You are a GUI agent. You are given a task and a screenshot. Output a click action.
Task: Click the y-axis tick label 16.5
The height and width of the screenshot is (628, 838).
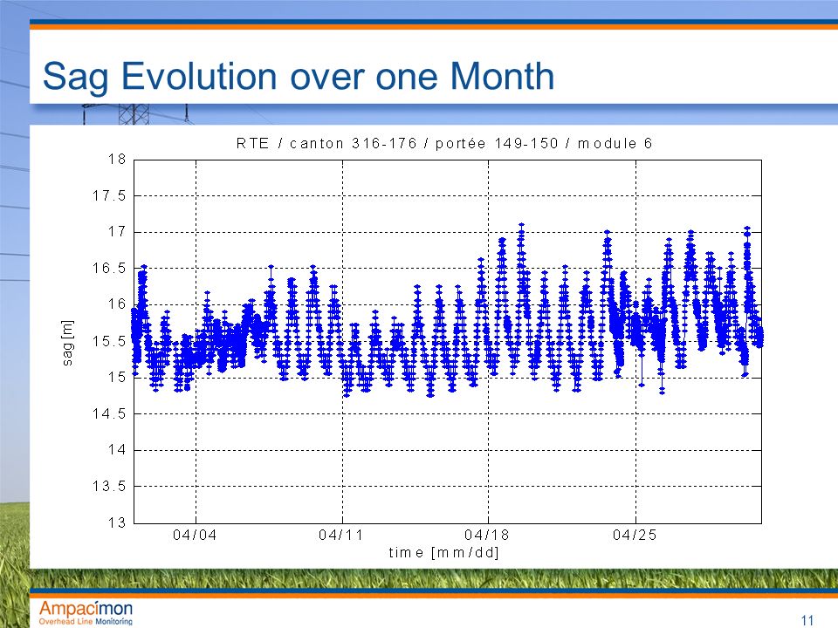pyautogui.click(x=110, y=268)
